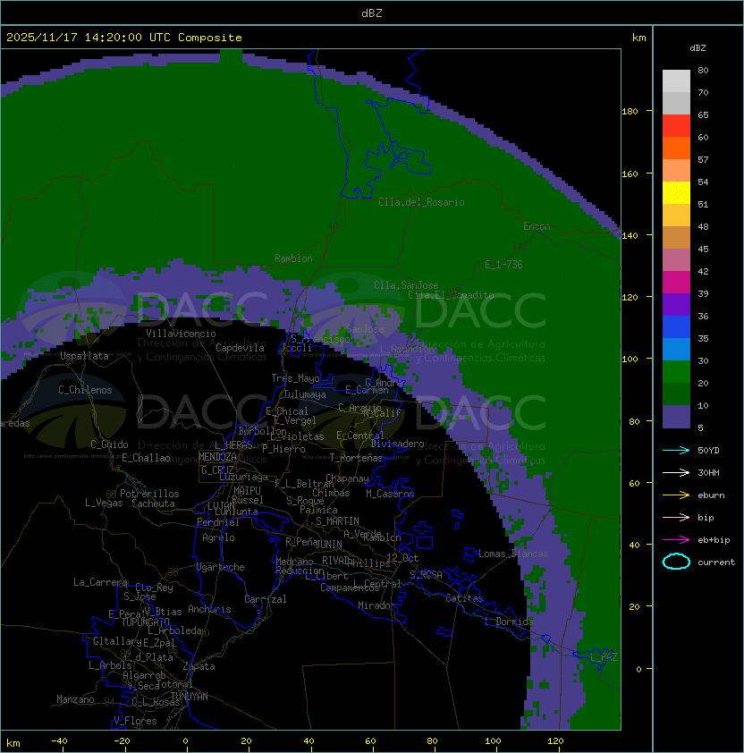Click the '180' tick on vertical km axis
744x753 pixels.
[630, 112]
